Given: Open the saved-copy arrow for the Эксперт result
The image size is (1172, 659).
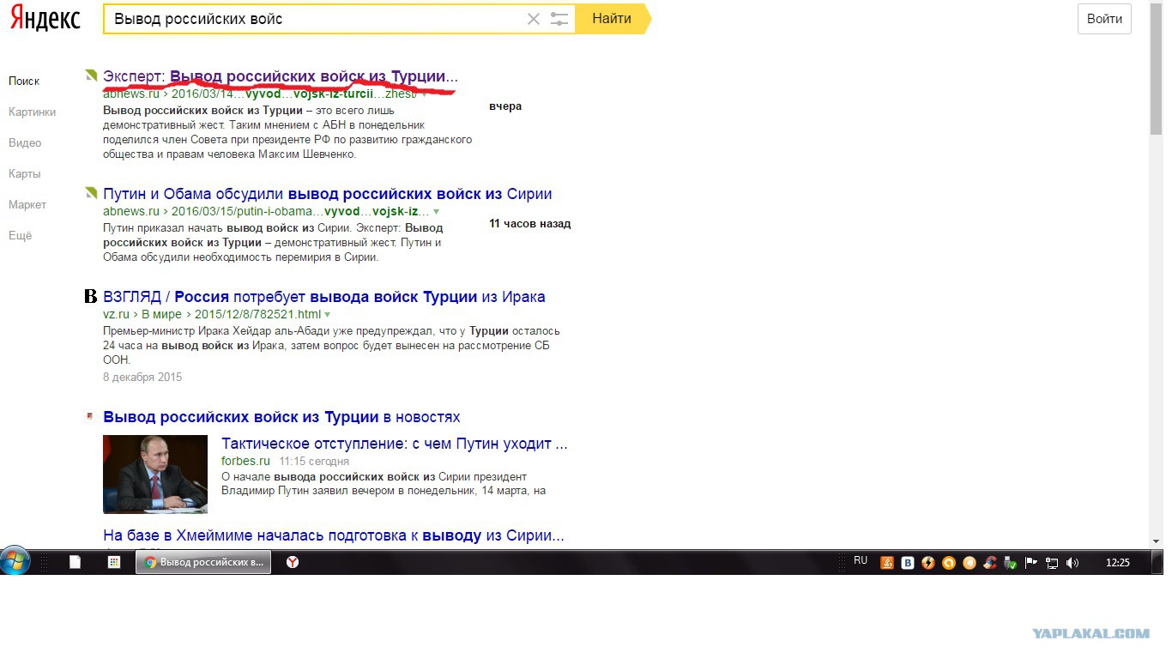Looking at the screenshot, I should (423, 94).
